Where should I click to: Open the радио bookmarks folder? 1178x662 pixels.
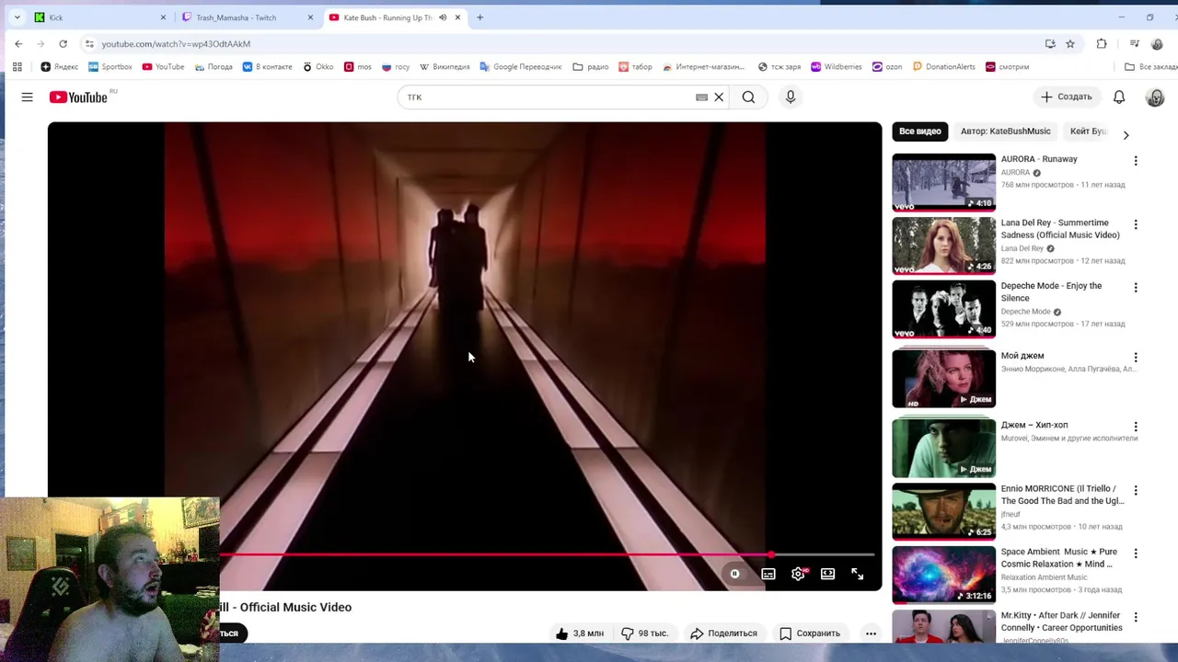pyautogui.click(x=590, y=66)
